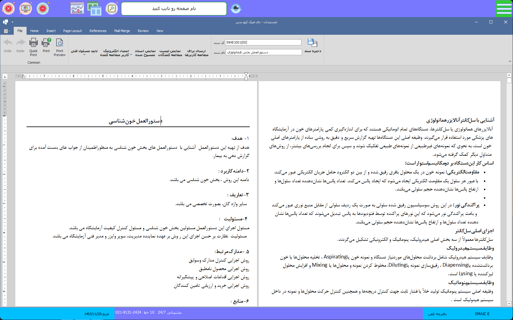513x320 pixels.
Task: Collapse the ribbon using the chevron arrow
Action: pyautogui.click(x=510, y=61)
